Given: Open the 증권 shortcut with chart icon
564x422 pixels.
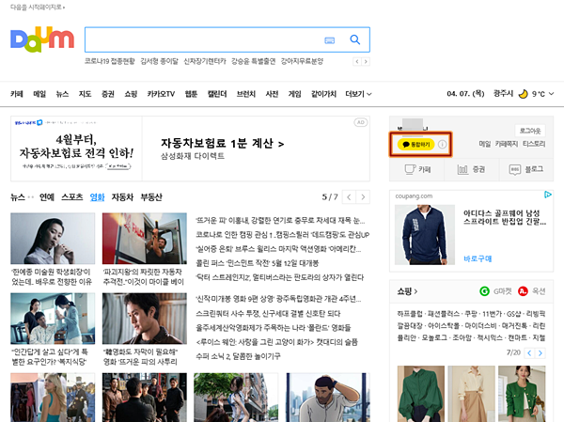Looking at the screenshot, I should 472,169.
